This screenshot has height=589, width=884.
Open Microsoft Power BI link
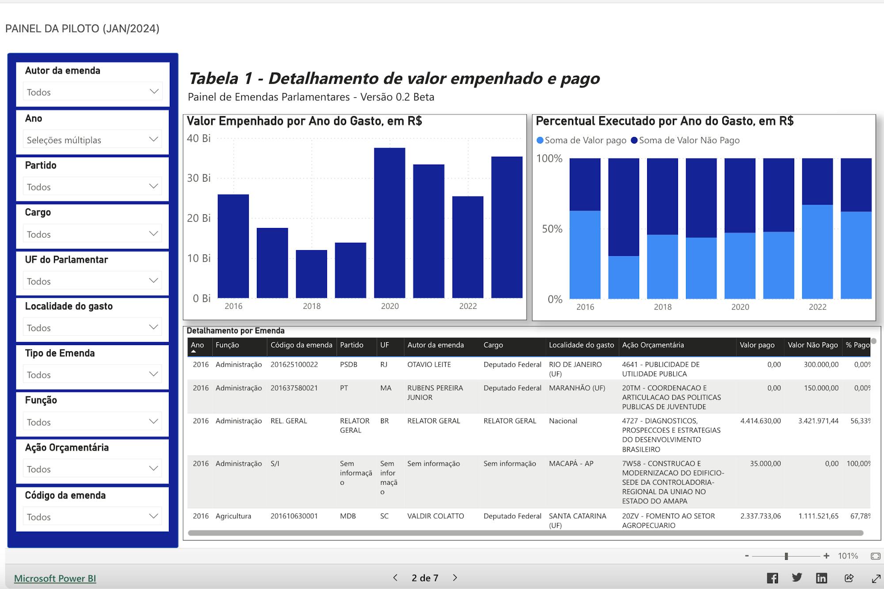coord(55,578)
